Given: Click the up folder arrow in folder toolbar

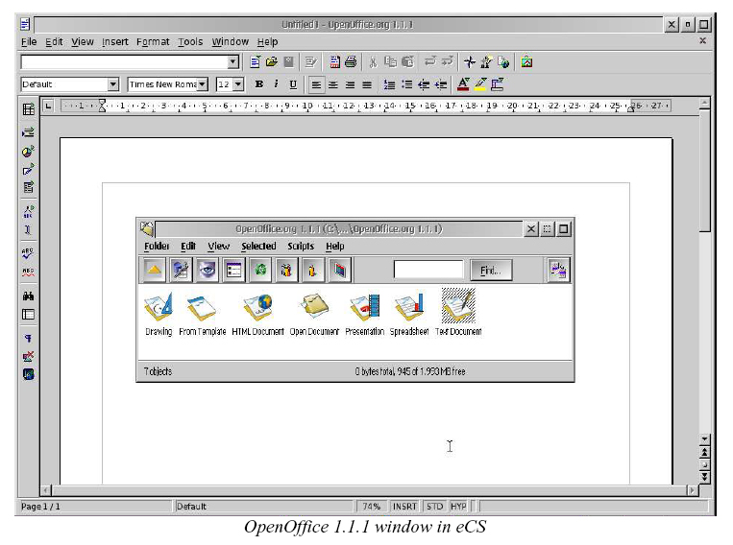Looking at the screenshot, I should tap(155, 270).
